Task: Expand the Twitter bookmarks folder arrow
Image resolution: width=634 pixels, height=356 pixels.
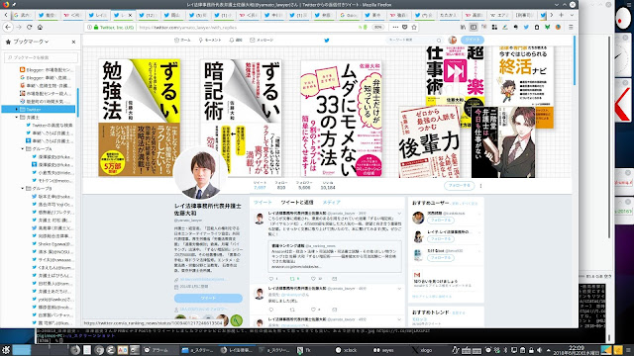Action: pos(17,110)
